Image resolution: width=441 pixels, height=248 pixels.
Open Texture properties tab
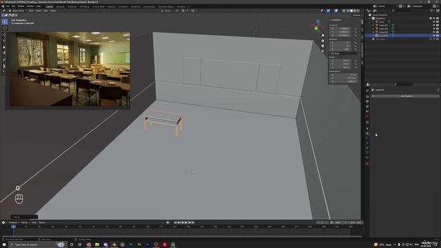[x=367, y=163]
